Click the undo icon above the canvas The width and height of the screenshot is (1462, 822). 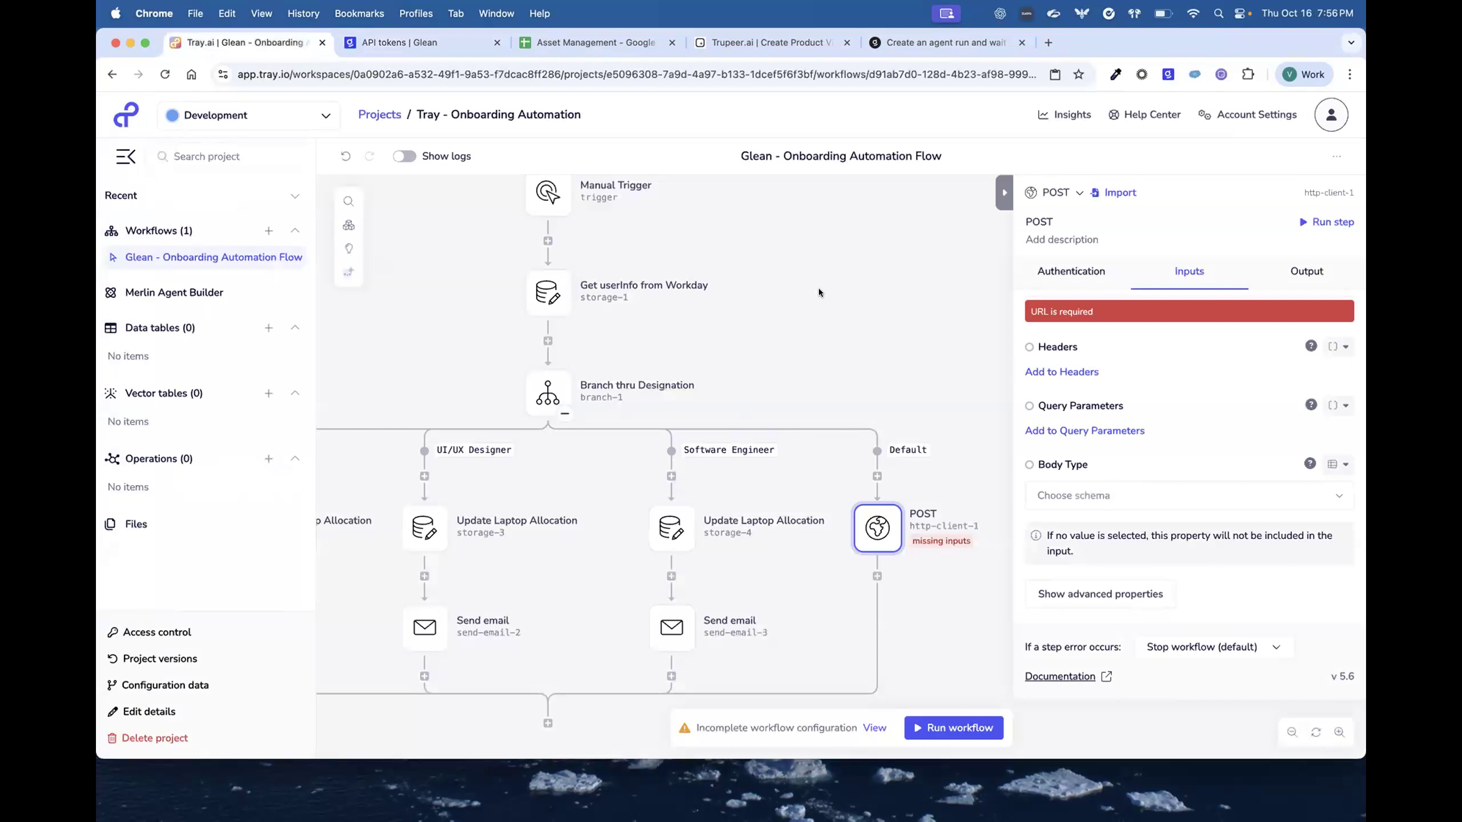point(345,156)
